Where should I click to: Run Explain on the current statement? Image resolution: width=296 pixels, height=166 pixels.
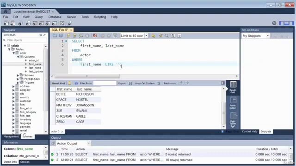(81, 36)
